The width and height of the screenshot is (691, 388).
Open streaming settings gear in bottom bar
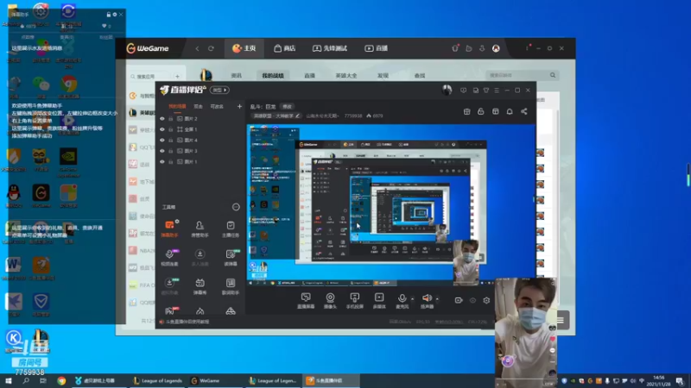(x=486, y=300)
